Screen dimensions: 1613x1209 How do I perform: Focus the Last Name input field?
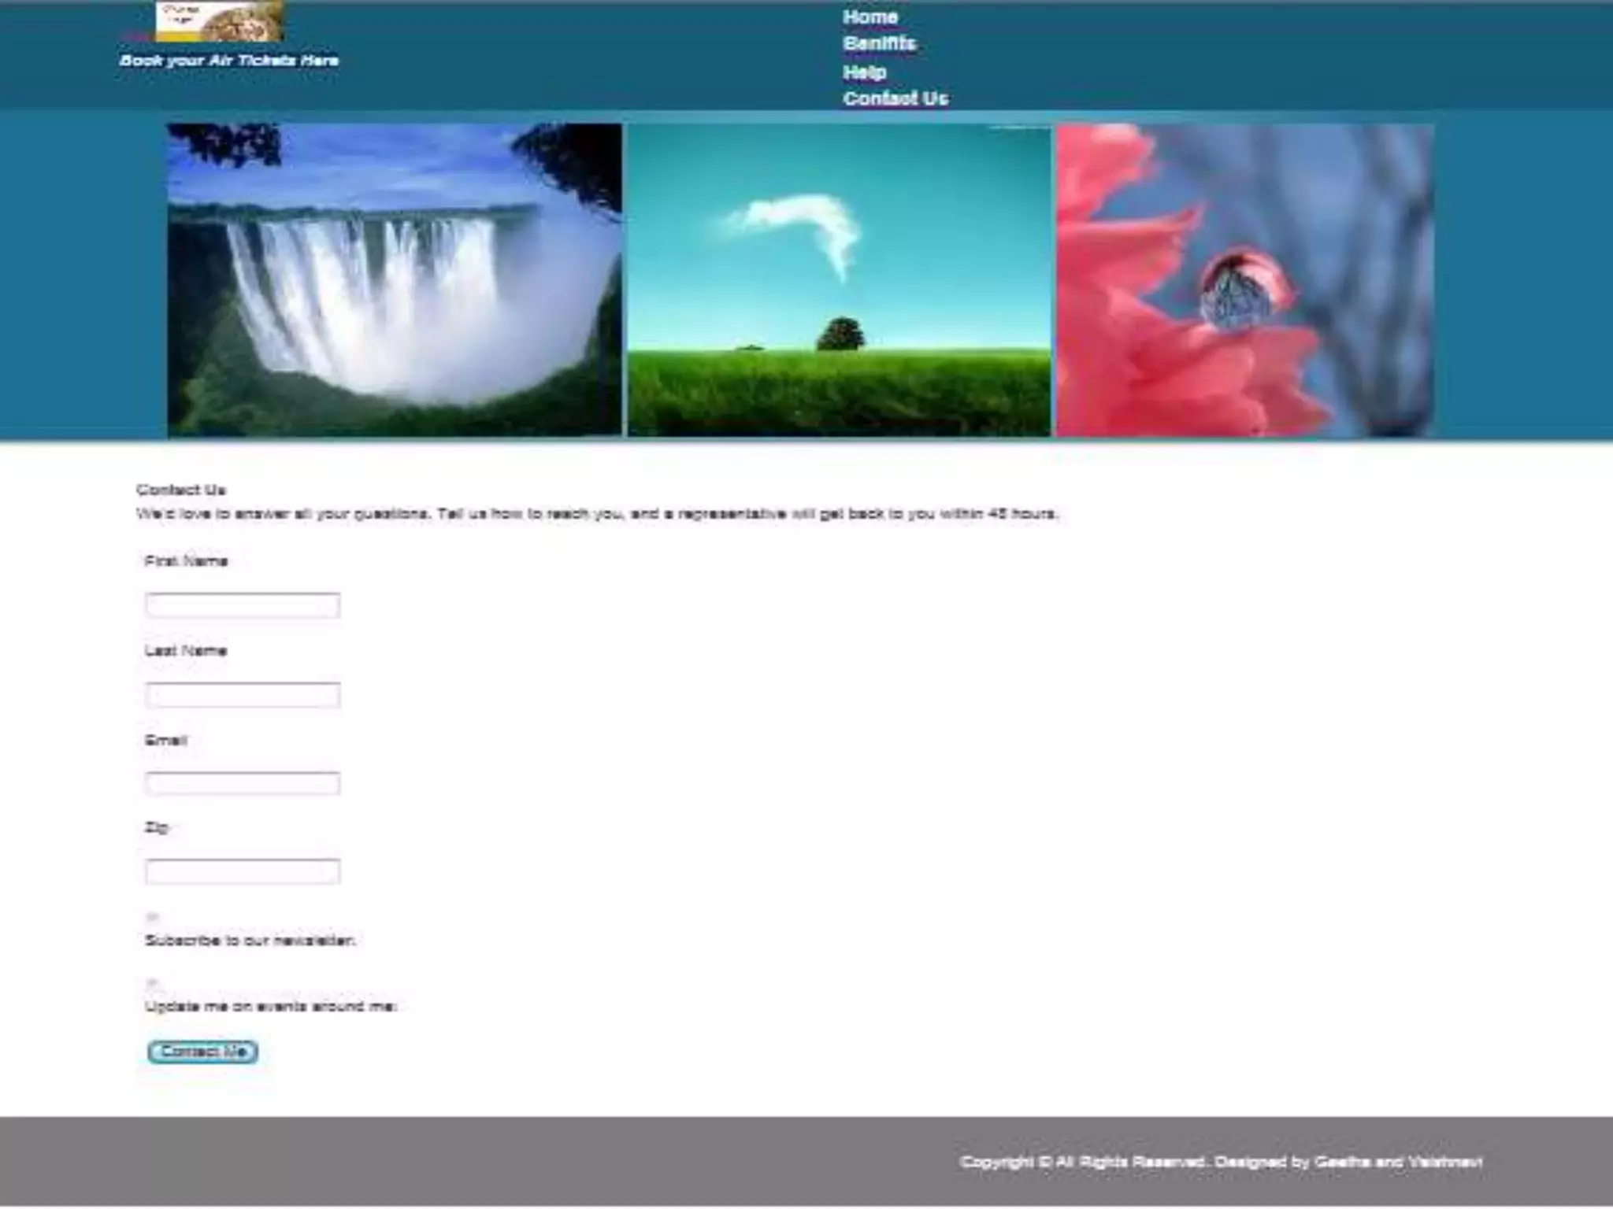(243, 694)
